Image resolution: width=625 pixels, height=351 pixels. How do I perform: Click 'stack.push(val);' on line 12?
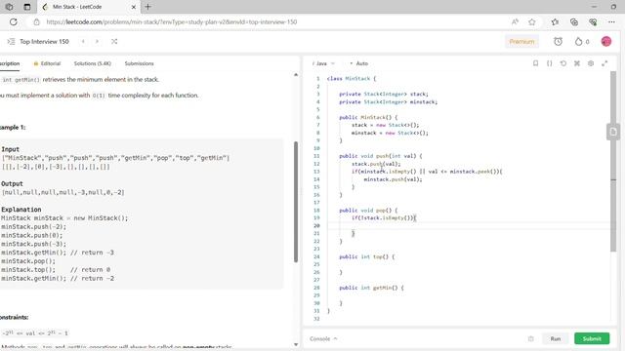point(376,164)
